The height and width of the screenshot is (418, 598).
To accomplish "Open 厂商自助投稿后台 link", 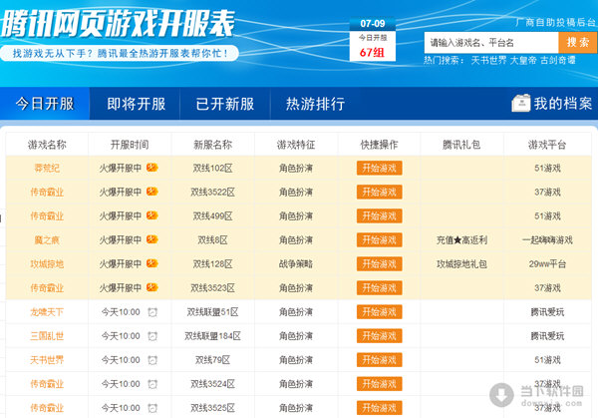I will click(x=555, y=22).
